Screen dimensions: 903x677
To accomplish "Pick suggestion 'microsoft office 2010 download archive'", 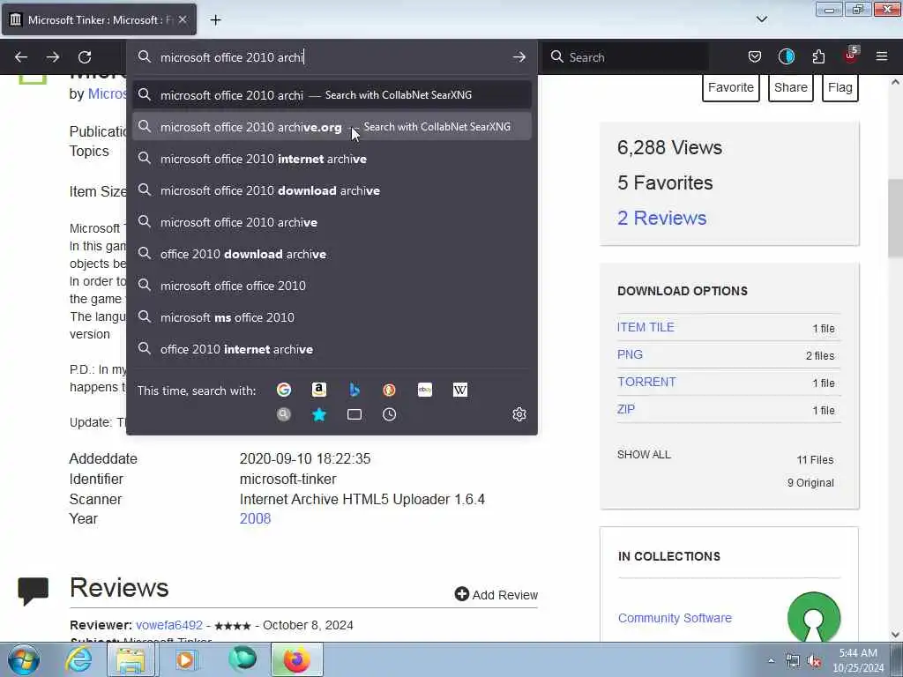I will coord(332,190).
